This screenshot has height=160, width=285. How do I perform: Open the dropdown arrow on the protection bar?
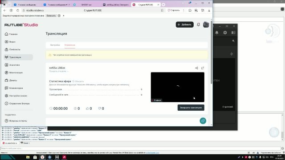pyautogui.click(x=64, y=16)
